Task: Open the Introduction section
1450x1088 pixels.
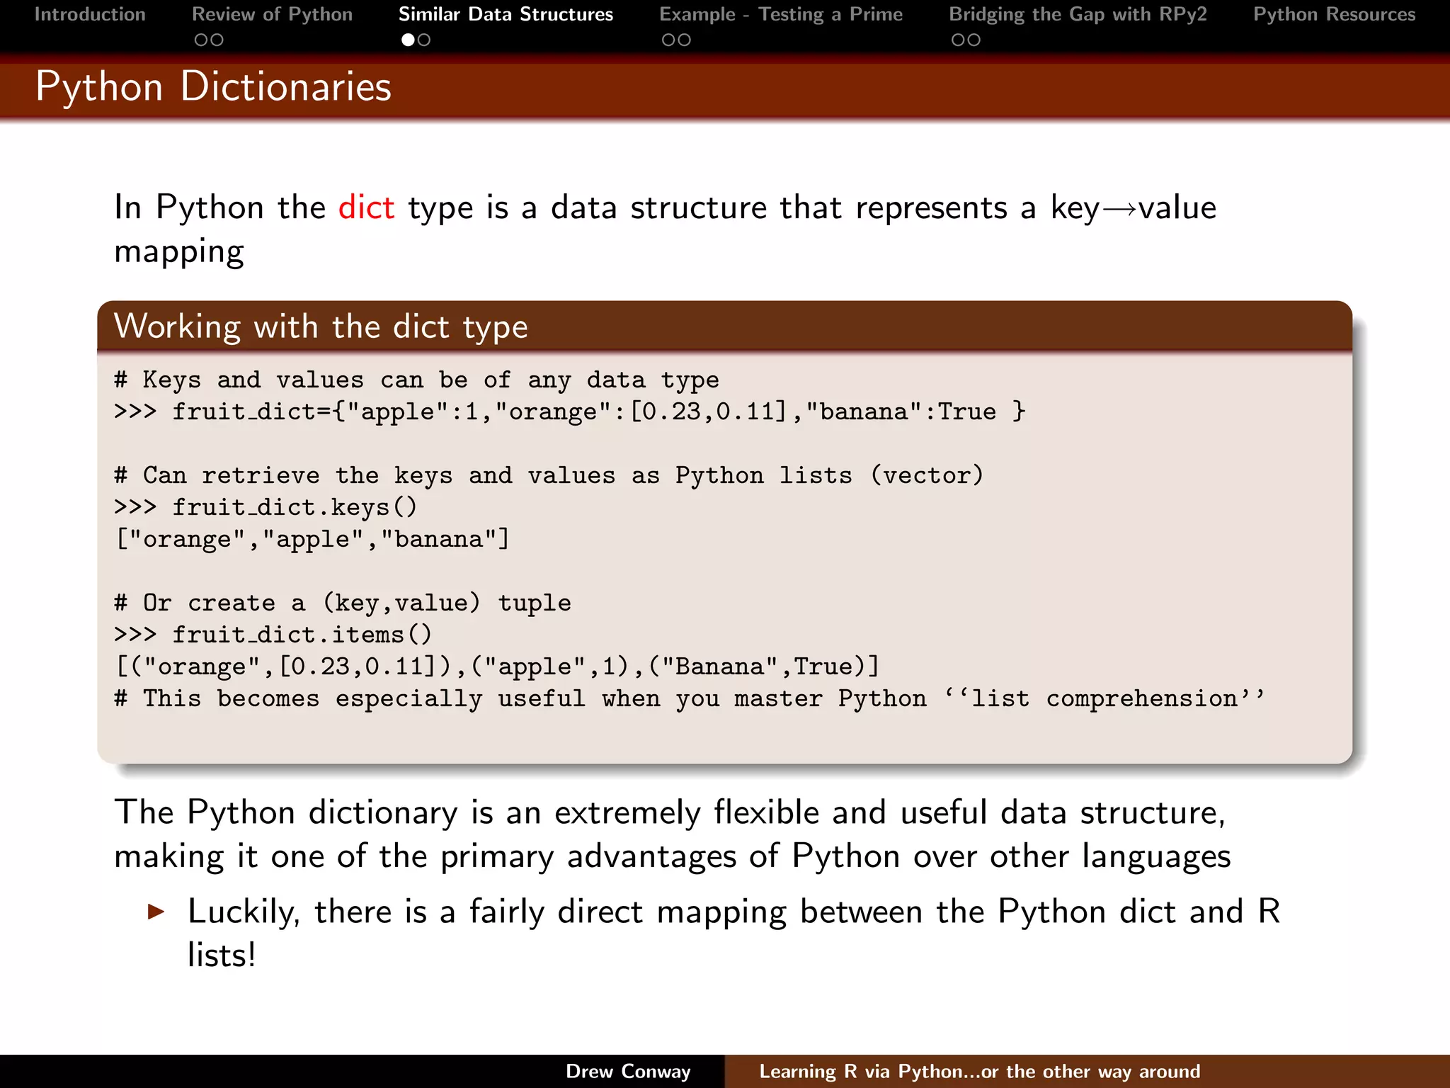Action: 90,14
